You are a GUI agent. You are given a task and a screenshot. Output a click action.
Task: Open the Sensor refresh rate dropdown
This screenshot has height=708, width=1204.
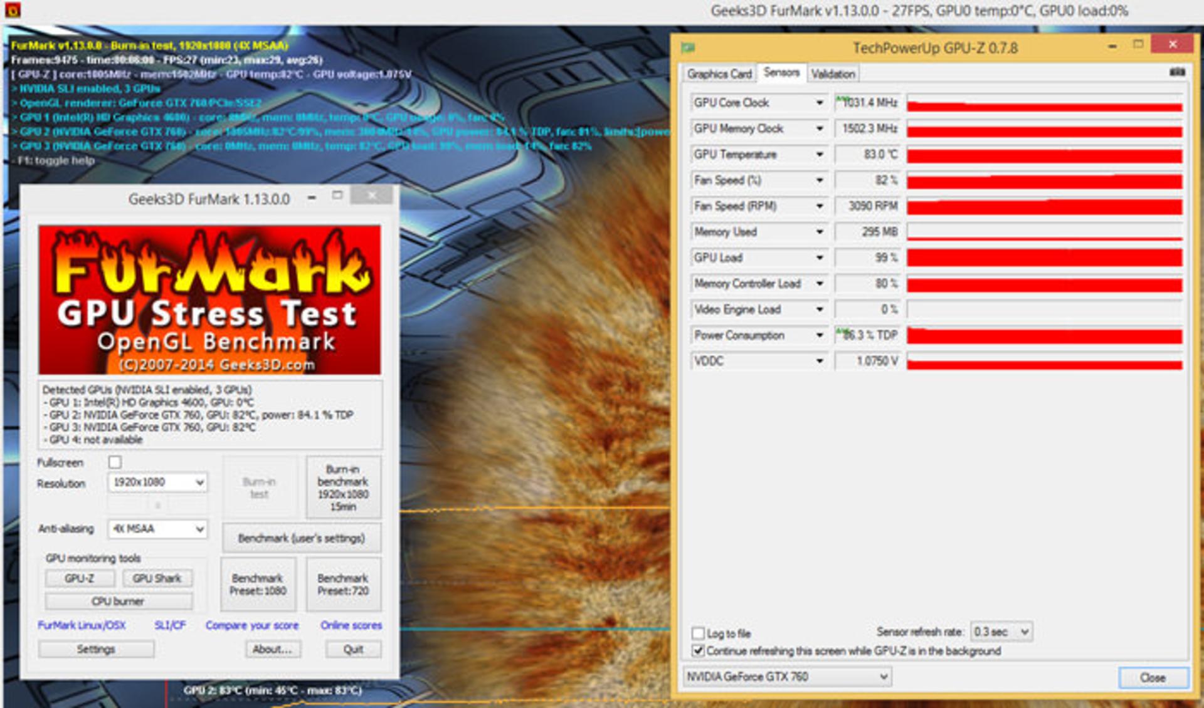pos(1001,632)
